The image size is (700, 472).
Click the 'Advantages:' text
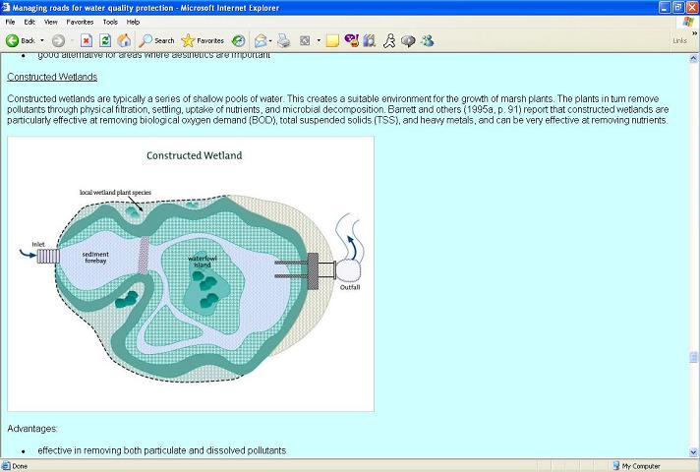click(32, 429)
